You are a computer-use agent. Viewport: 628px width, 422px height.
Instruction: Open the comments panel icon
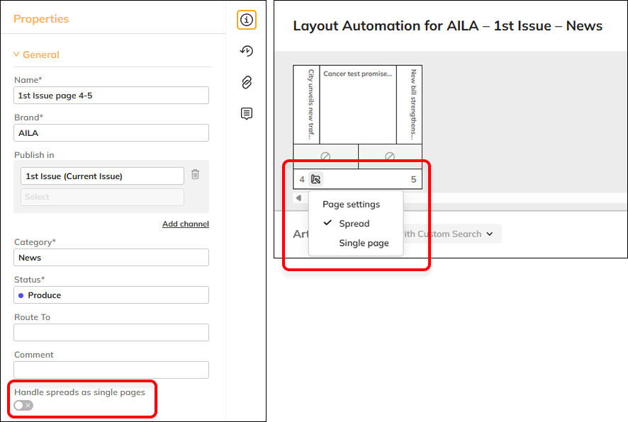pyautogui.click(x=246, y=113)
